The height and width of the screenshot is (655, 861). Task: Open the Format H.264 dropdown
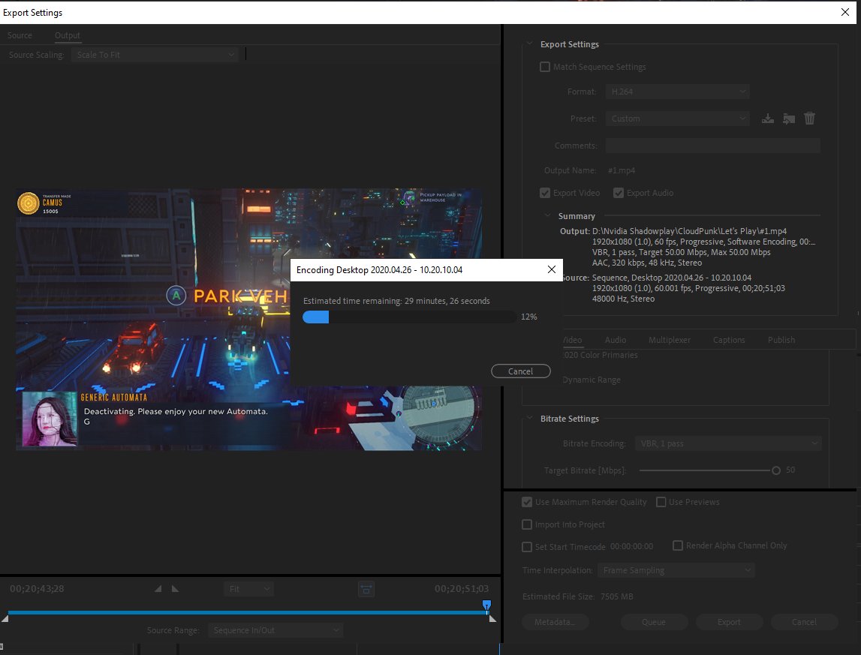pyautogui.click(x=678, y=92)
